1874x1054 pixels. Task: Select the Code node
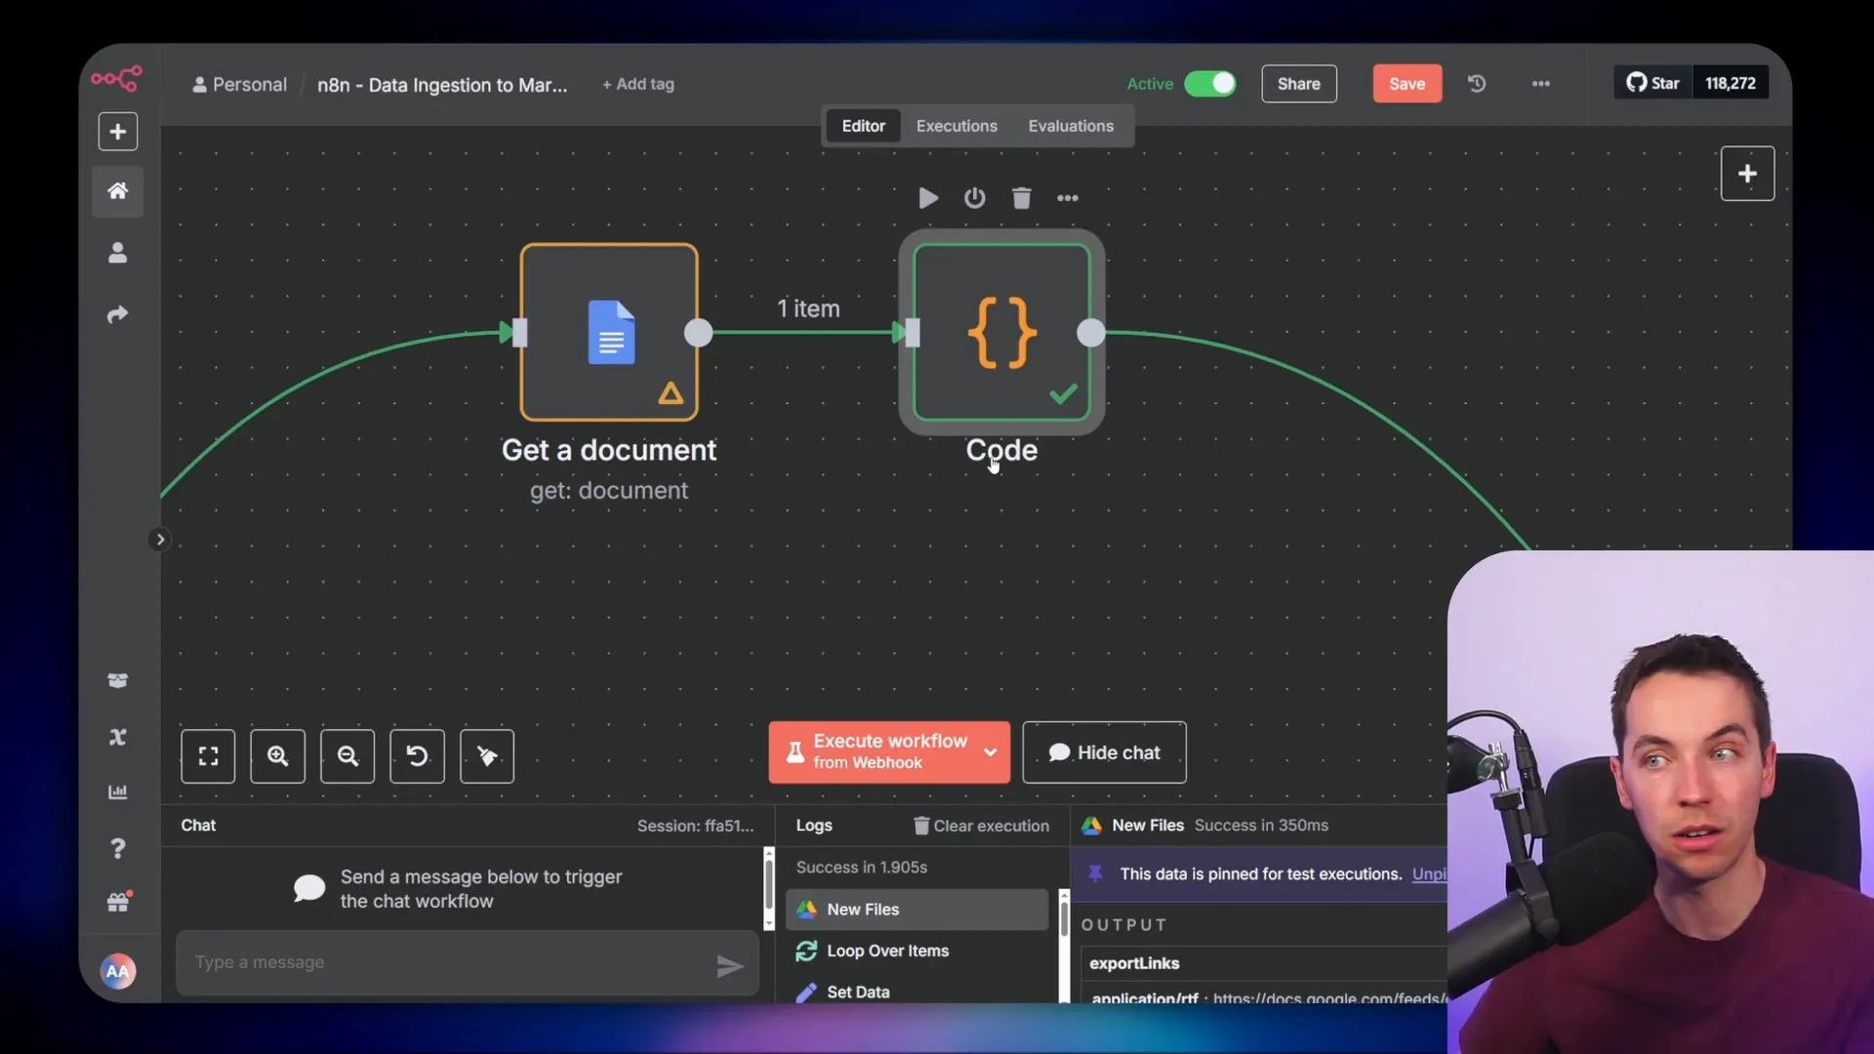coord(1001,333)
